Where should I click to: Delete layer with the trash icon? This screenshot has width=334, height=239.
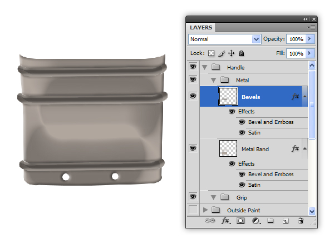pos(301,221)
